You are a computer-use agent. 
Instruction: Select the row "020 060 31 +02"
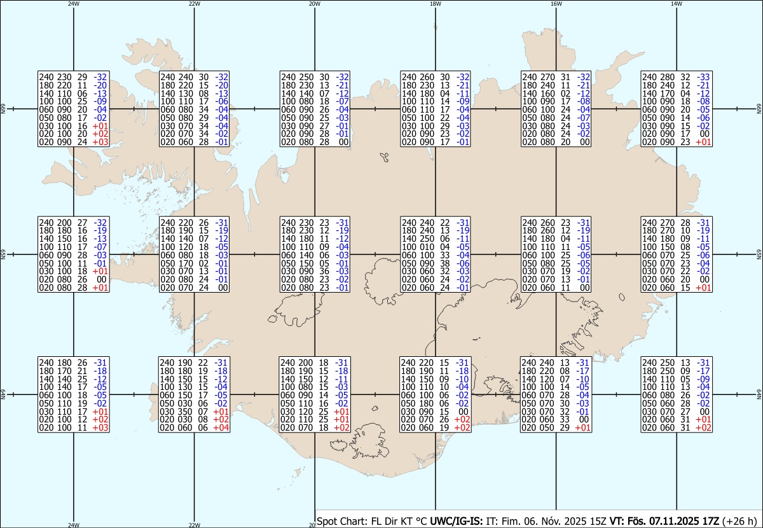click(677, 428)
